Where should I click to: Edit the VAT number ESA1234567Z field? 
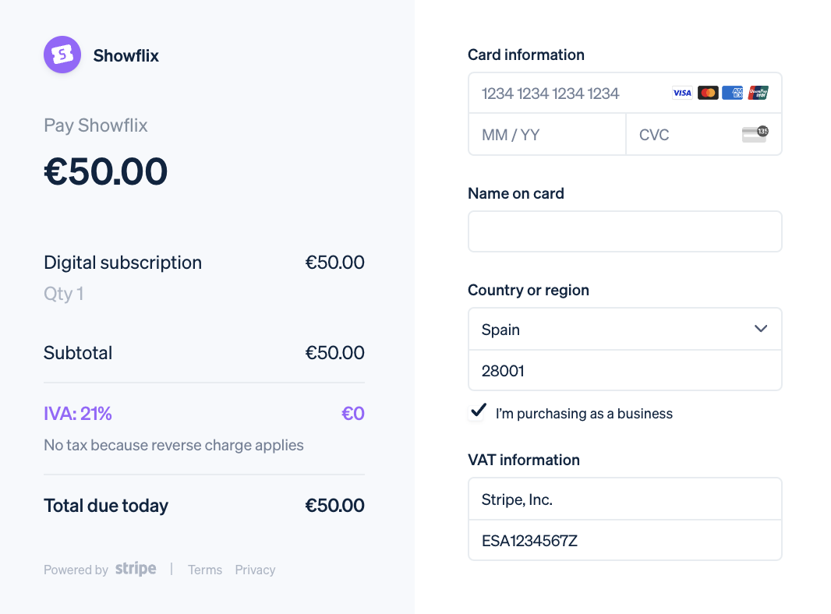624,541
